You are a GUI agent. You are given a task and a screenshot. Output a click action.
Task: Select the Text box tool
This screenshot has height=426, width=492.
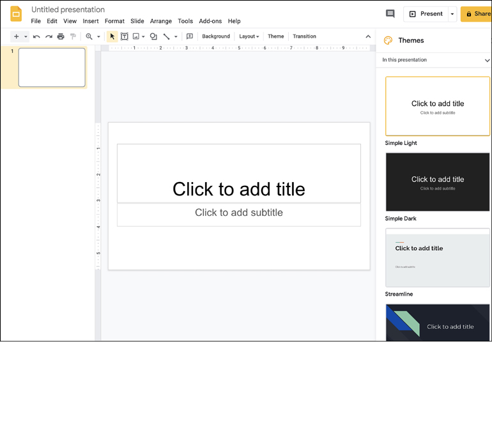click(125, 36)
